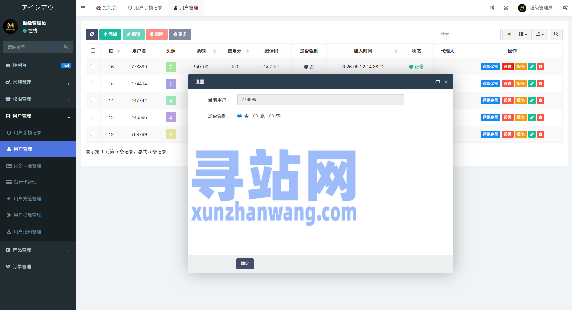This screenshot has height=310, width=572.
Task: Click 调整余额 for user 778899
Action: coord(491,67)
